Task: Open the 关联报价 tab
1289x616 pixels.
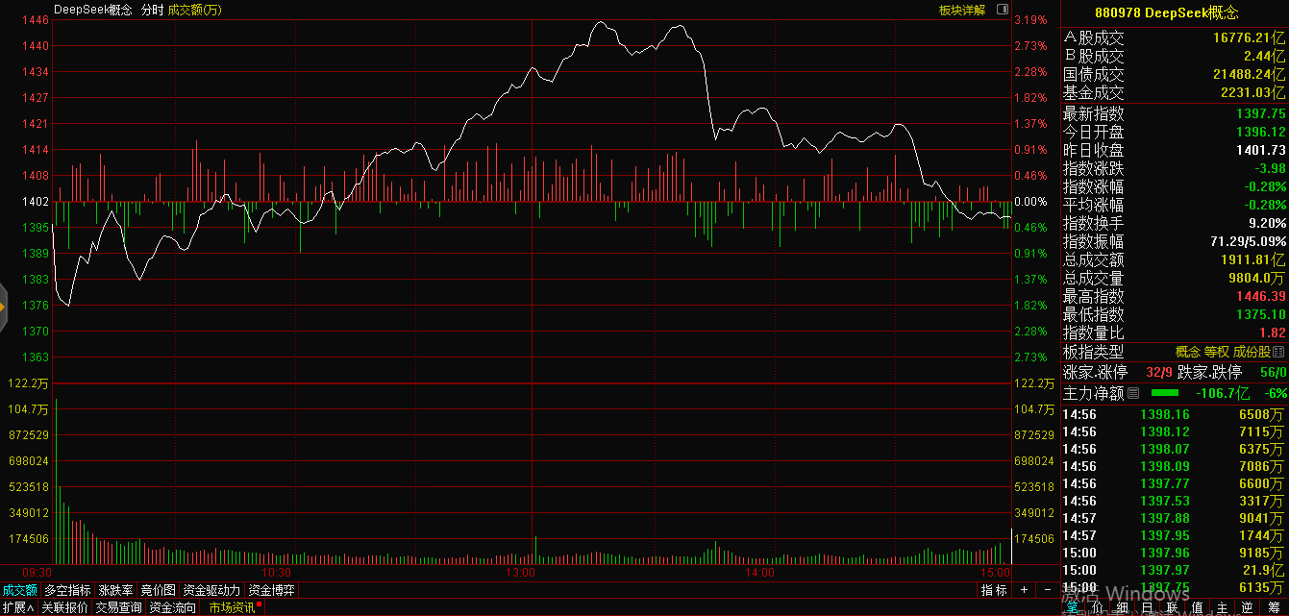Action: [x=64, y=607]
